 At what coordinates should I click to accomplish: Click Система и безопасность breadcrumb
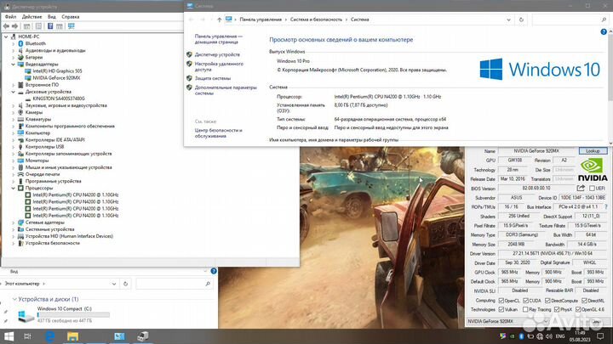[316, 20]
